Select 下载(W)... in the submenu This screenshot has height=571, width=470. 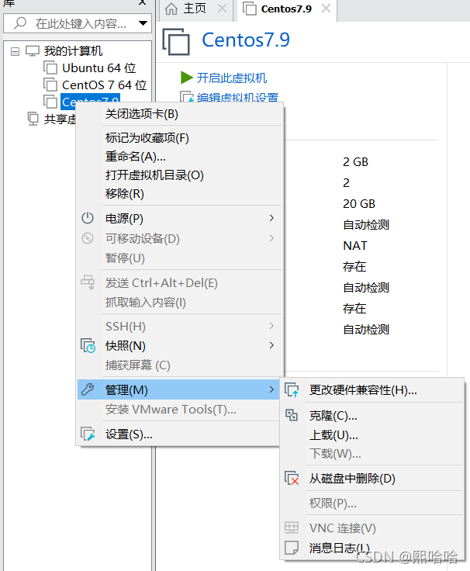(335, 454)
